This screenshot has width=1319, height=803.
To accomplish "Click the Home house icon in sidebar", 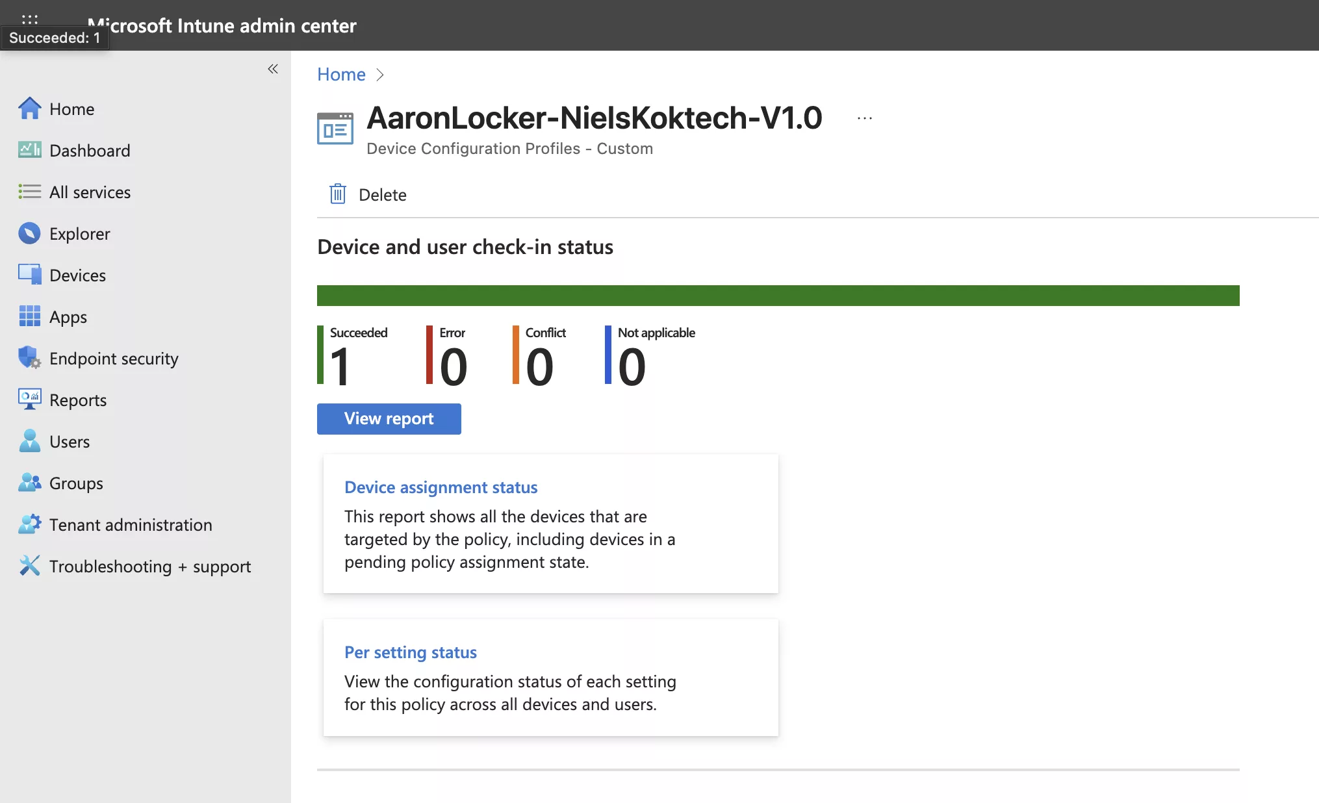I will tap(29, 108).
